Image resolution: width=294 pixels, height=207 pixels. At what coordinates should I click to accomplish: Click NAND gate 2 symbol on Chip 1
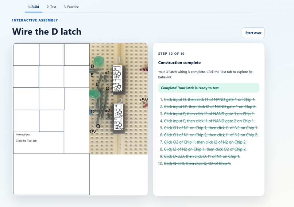point(119,86)
